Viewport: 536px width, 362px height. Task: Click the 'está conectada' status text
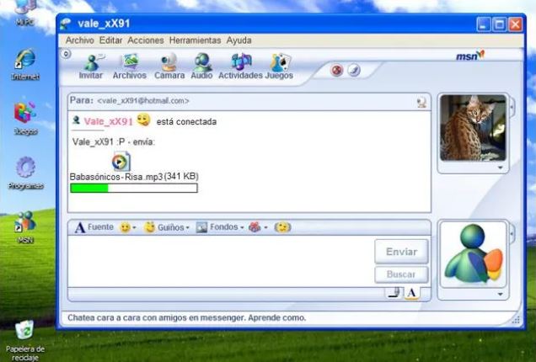pyautogui.click(x=186, y=122)
